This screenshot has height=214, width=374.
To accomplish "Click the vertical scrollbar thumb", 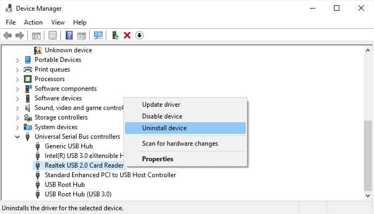I will pos(368,156).
